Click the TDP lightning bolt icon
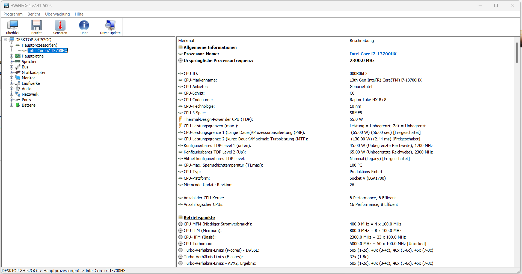Screen dimensions: 522x274 pyautogui.click(x=180, y=119)
